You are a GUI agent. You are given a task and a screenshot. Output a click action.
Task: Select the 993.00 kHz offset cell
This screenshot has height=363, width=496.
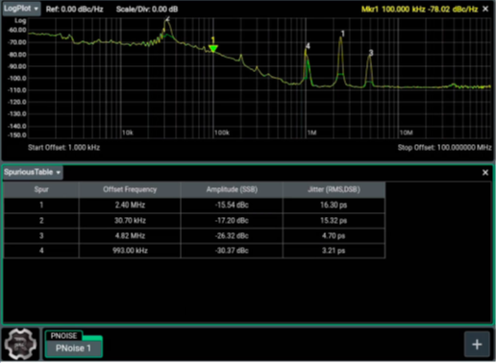click(130, 251)
